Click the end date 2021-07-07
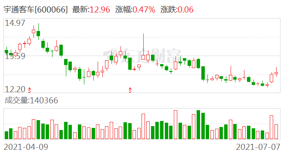The image size is (296, 155). coord(258,147)
